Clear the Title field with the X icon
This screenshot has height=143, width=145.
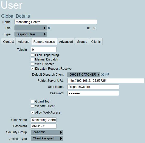tap(49, 28)
